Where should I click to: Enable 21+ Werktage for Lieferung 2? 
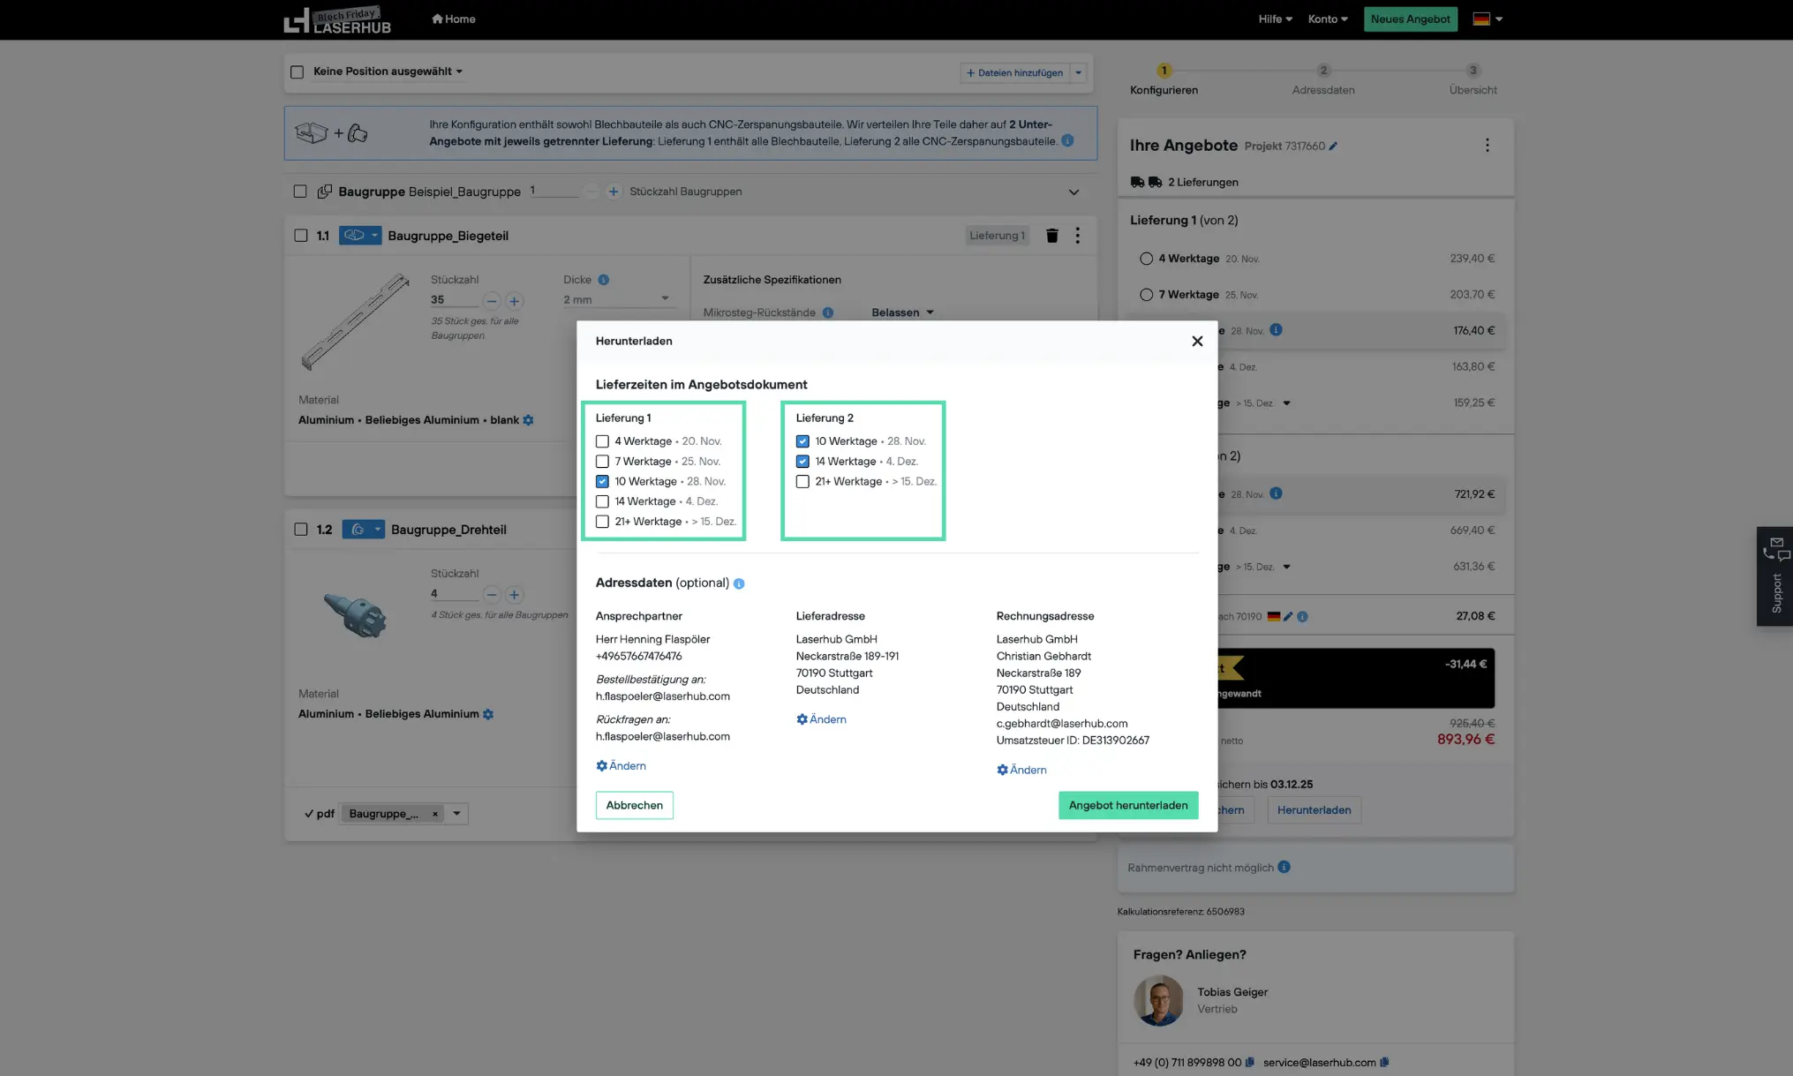(802, 482)
